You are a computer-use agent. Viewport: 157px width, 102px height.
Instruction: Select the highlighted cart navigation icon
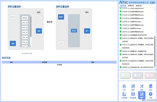(x=142, y=95)
